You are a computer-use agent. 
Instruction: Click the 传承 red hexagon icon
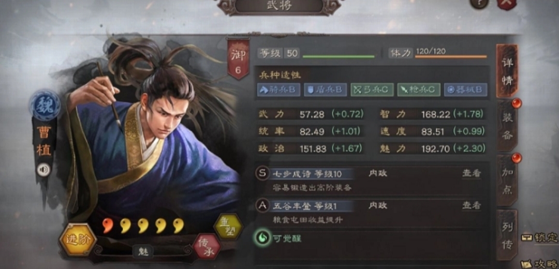pyautogui.click(x=207, y=247)
